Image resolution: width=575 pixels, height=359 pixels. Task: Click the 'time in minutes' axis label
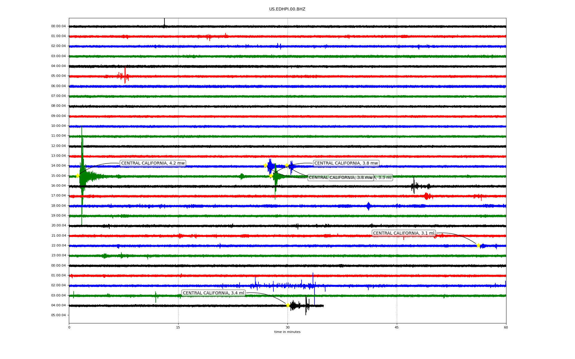[x=287, y=332]
